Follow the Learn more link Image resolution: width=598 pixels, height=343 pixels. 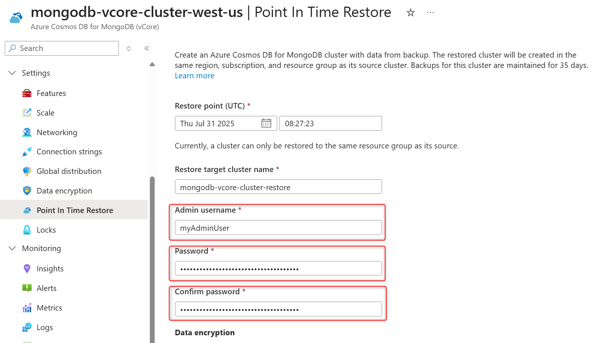pyautogui.click(x=195, y=76)
